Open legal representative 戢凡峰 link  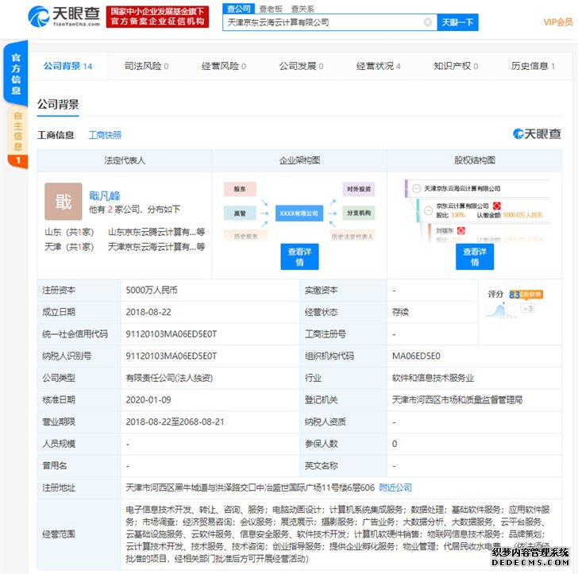105,196
